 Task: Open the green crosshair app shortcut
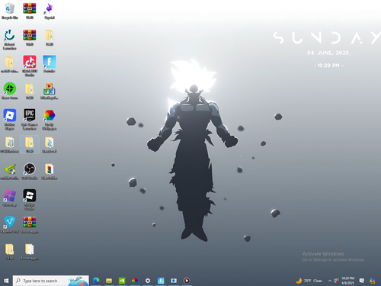pyautogui.click(x=10, y=91)
